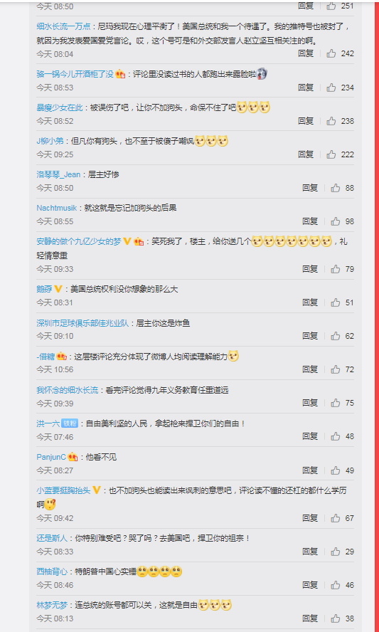This screenshot has width=379, height=632.
Task: Like 洛琴琴_Jean's comment
Action: point(335,188)
